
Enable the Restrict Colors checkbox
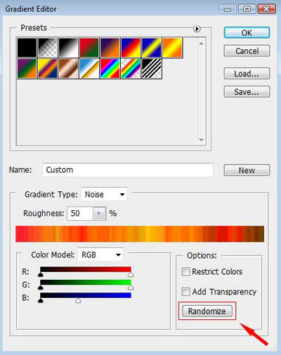[x=185, y=271]
